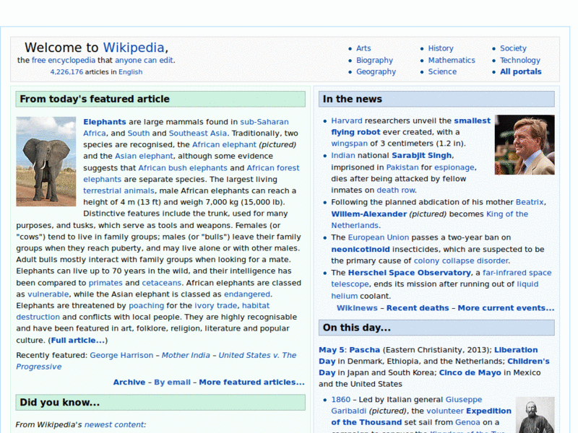Click the Wikinews link
The image size is (578, 433).
coord(357,308)
